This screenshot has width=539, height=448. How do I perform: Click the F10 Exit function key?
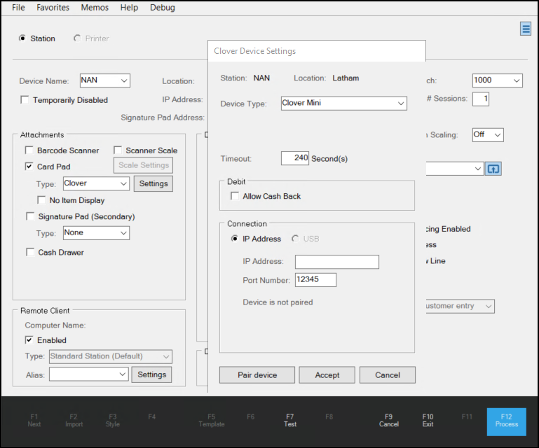tap(428, 421)
